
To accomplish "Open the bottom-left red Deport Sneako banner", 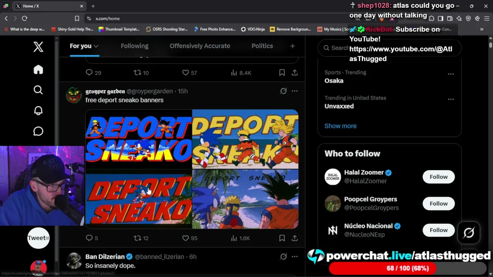I will 139,199.
